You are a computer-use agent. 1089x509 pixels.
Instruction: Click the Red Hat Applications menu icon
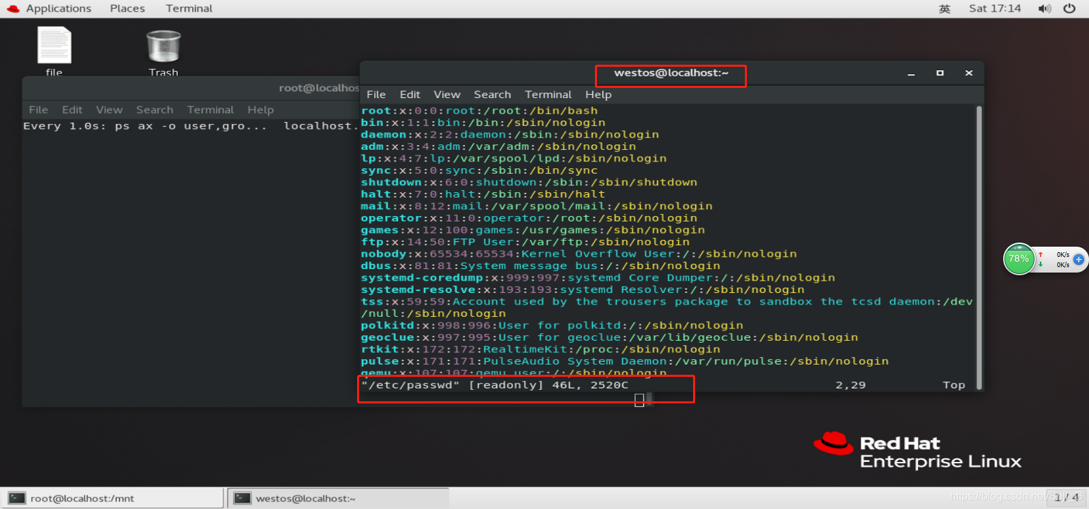[13, 8]
